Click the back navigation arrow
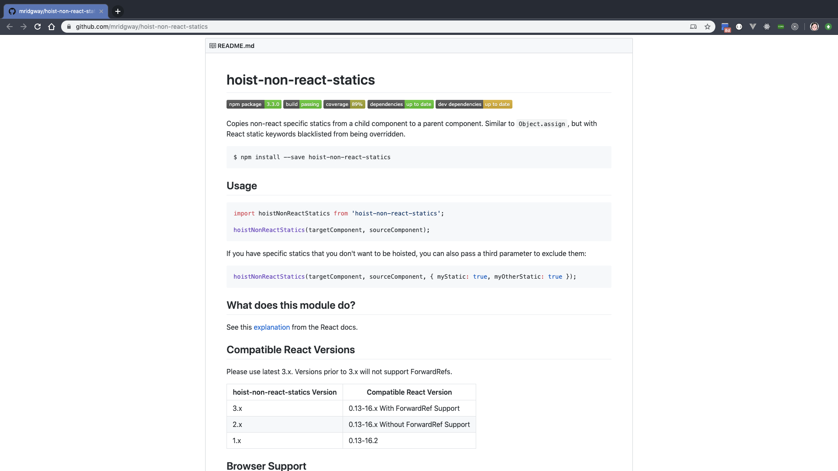Viewport: 838px width, 471px height. (10, 27)
